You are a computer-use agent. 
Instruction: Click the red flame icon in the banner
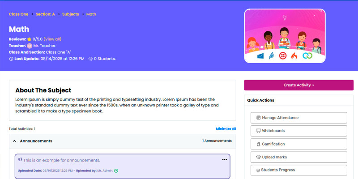click(294, 56)
